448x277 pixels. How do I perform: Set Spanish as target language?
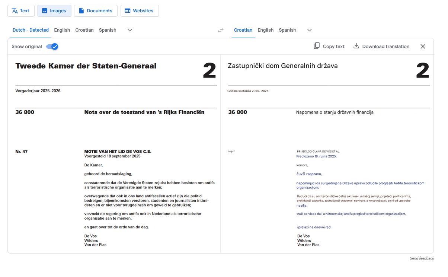(x=287, y=30)
